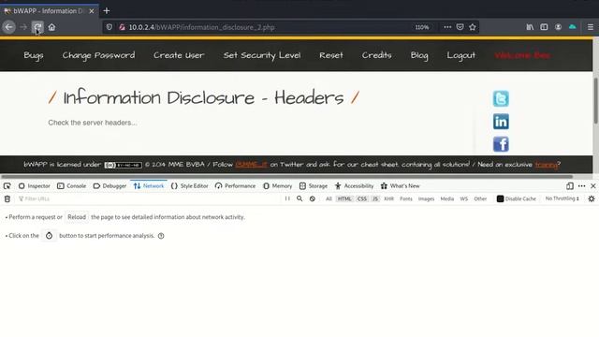Open the No Throttling dropdown

pos(562,198)
